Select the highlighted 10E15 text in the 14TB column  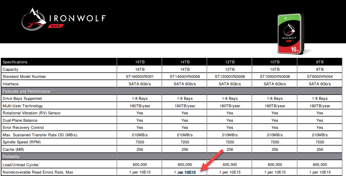pyautogui.click(x=190, y=172)
